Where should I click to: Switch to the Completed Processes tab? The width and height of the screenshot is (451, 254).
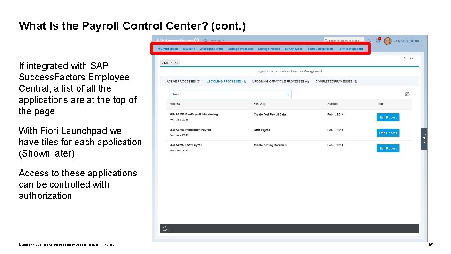pyautogui.click(x=336, y=81)
